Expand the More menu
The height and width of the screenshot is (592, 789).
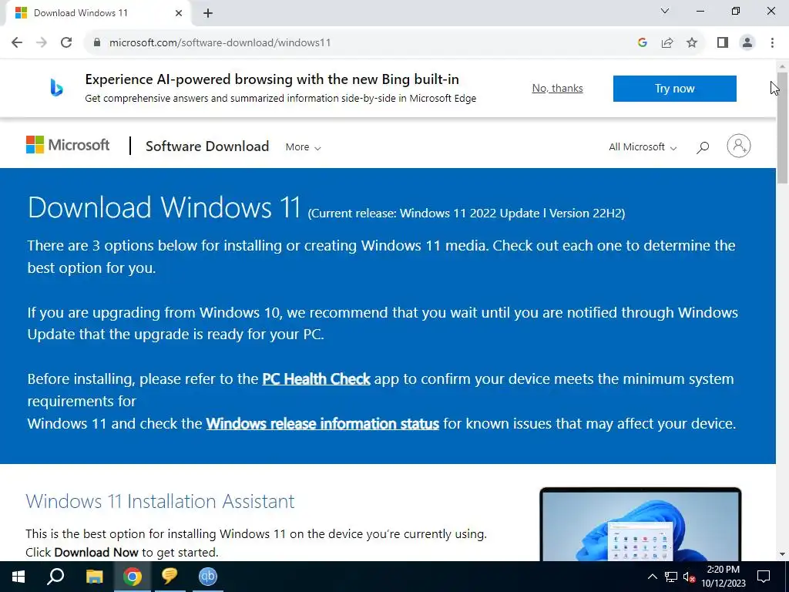303,147
